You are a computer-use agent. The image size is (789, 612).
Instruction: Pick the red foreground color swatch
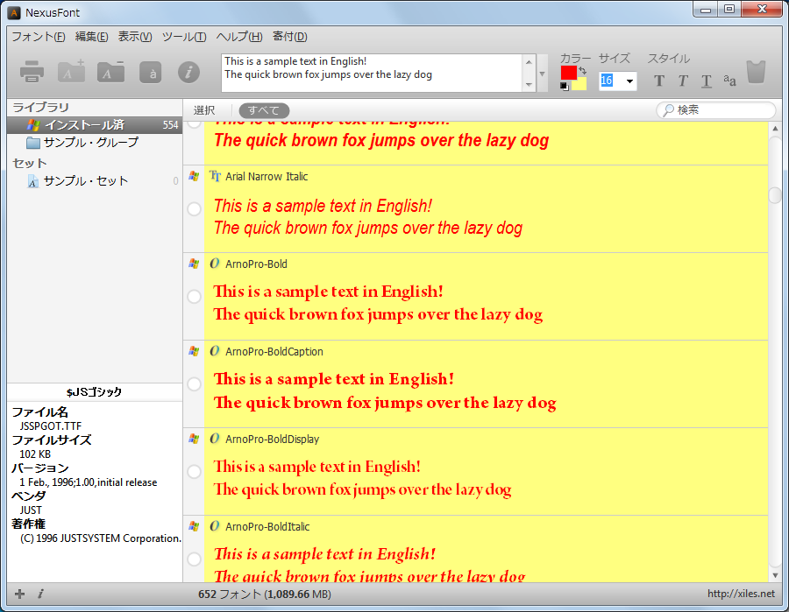coord(569,74)
